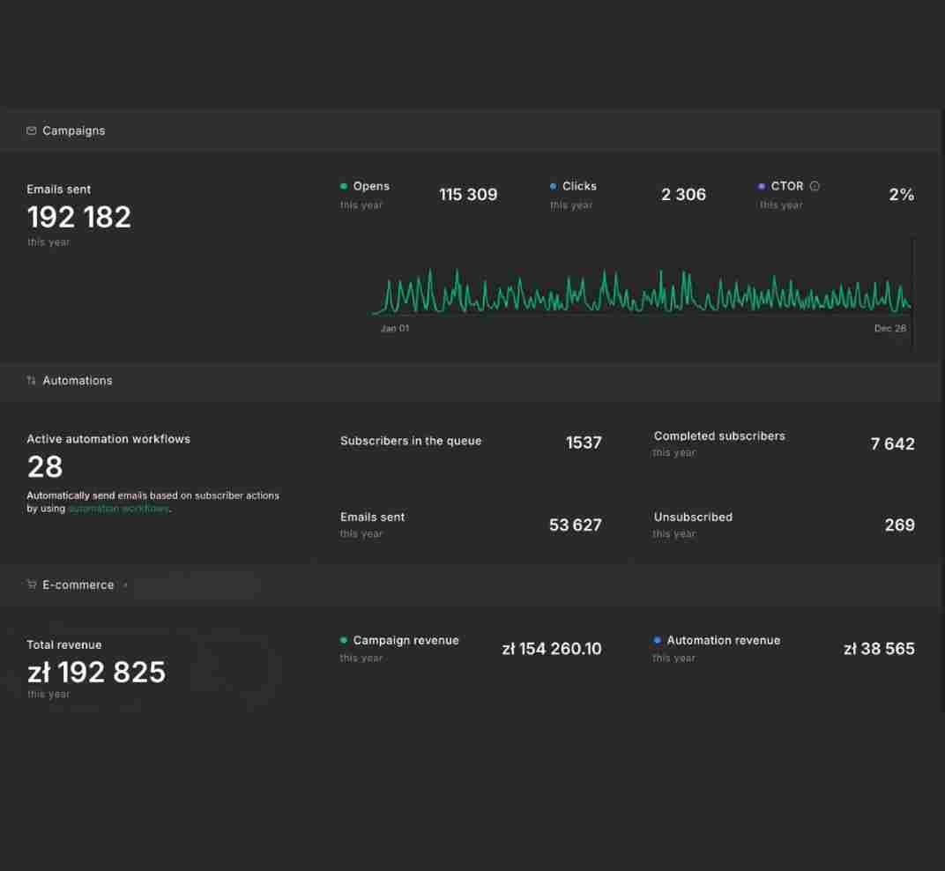Viewport: 945px width, 871px height.
Task: Click the Campaigns envelope icon
Action: pyautogui.click(x=32, y=130)
